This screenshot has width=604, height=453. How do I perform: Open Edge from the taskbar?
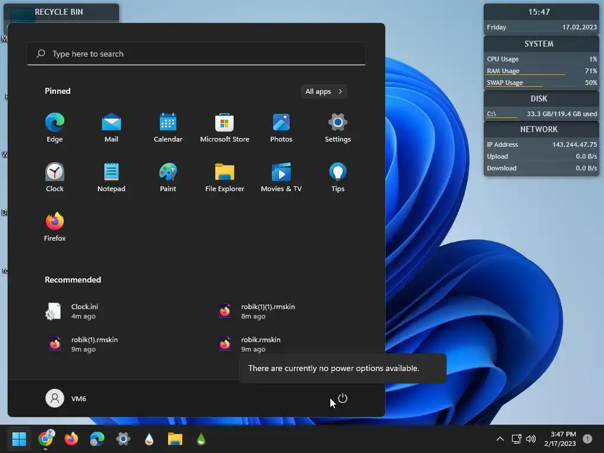pos(97,439)
